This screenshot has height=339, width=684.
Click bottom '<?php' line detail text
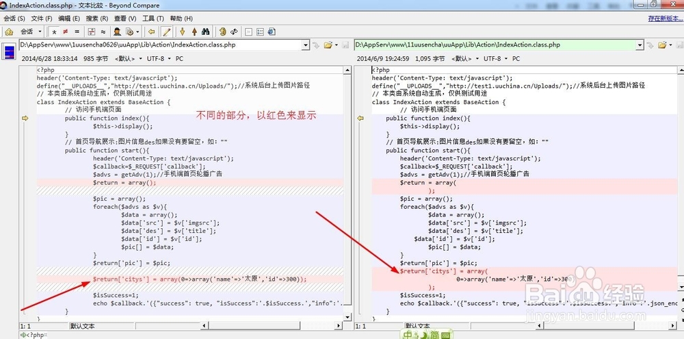coord(36,335)
